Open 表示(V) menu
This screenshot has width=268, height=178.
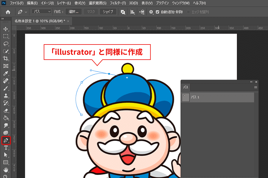tap(147, 3)
